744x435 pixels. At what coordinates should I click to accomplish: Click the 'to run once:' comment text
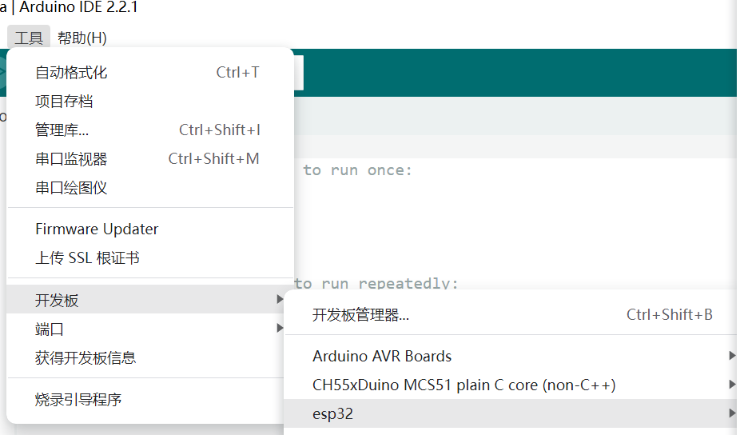click(358, 170)
